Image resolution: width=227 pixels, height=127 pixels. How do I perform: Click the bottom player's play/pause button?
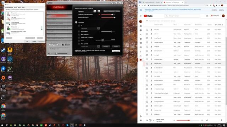coord(150,120)
